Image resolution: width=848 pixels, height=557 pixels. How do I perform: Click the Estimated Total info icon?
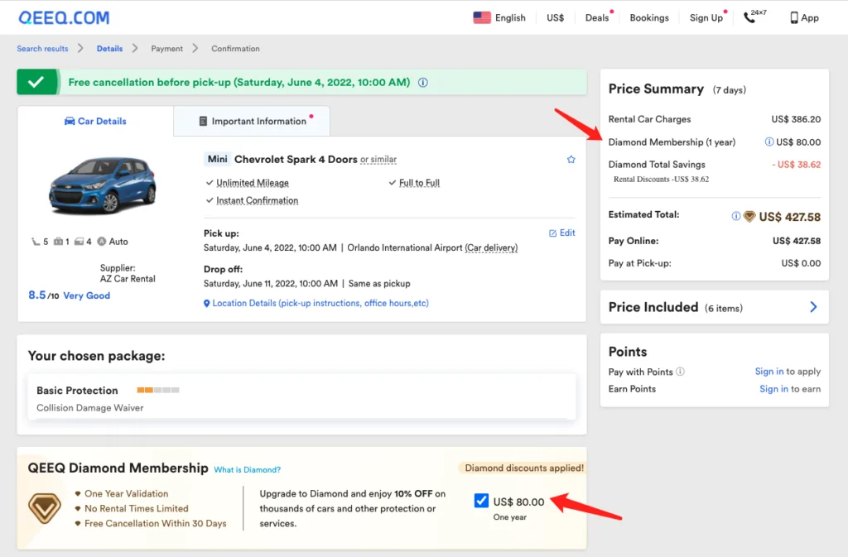click(735, 216)
